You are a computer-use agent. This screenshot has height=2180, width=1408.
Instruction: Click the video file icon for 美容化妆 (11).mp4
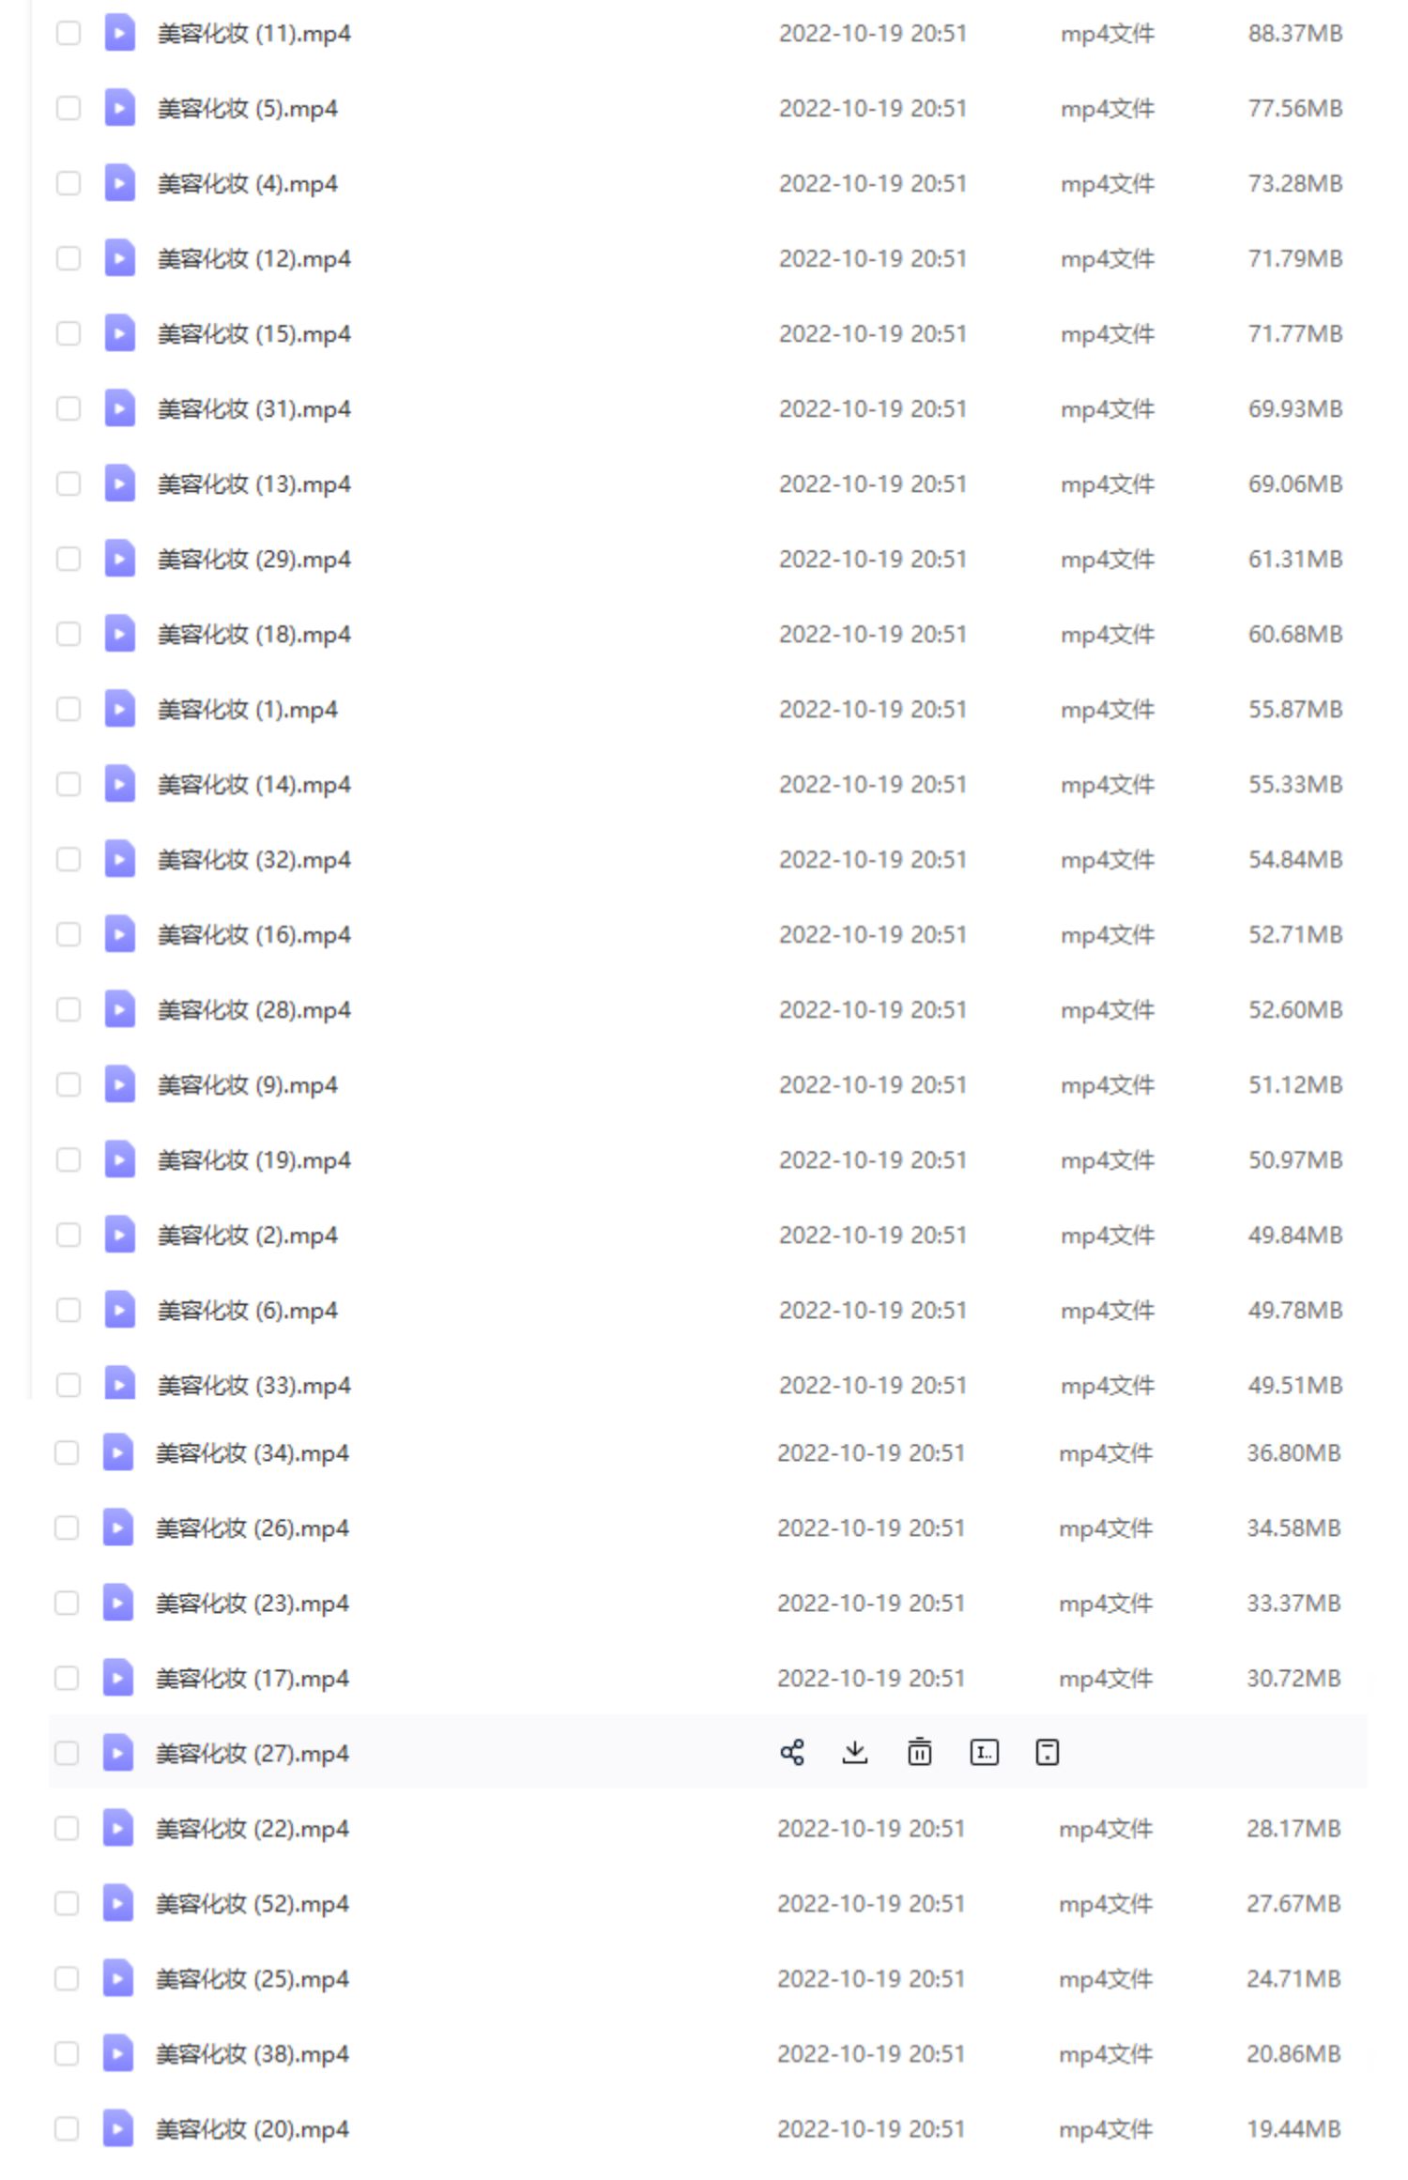pyautogui.click(x=119, y=33)
